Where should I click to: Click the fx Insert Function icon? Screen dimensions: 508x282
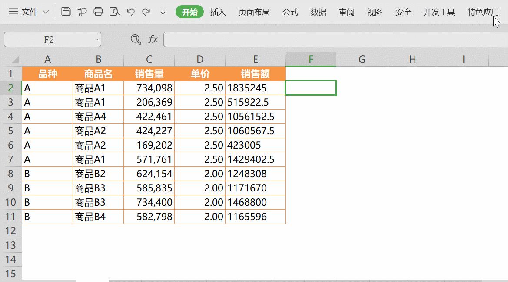point(152,39)
